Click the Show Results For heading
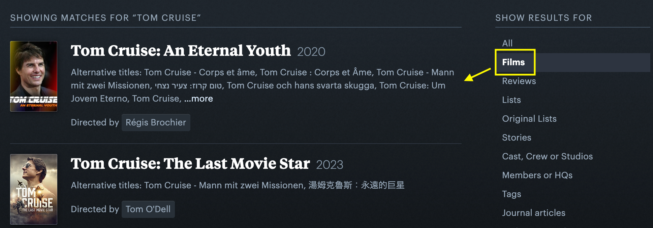The height and width of the screenshot is (228, 653). point(543,18)
